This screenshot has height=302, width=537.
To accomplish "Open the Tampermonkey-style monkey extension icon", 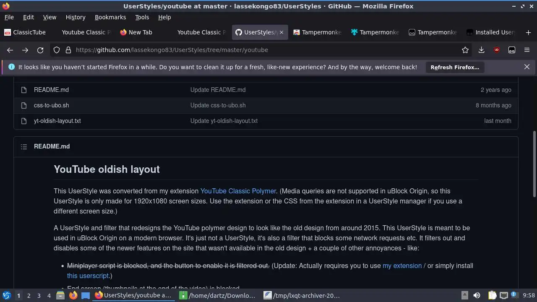I will click(512, 50).
